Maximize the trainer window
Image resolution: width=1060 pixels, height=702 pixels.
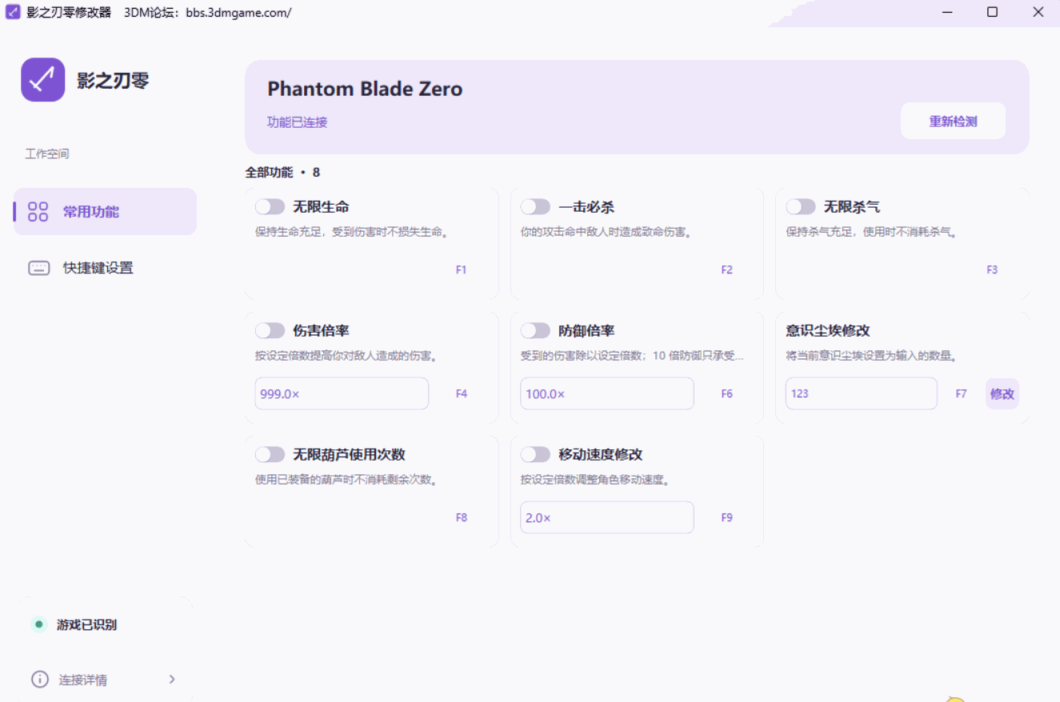pyautogui.click(x=992, y=12)
